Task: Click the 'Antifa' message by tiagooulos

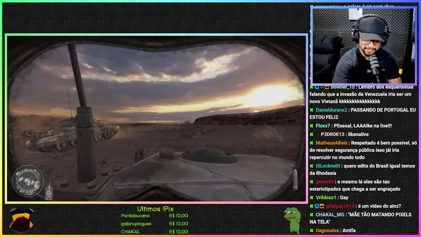Action: [349, 230]
